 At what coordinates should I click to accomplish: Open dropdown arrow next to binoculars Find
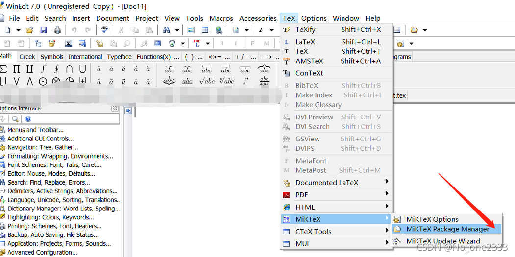(177, 30)
